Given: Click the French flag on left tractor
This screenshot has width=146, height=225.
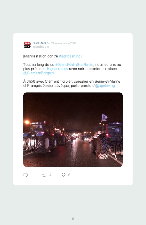Looking at the screenshot, I should (x=45, y=122).
